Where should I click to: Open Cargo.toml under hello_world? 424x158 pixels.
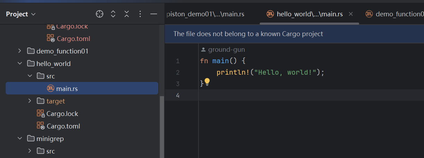click(x=63, y=126)
